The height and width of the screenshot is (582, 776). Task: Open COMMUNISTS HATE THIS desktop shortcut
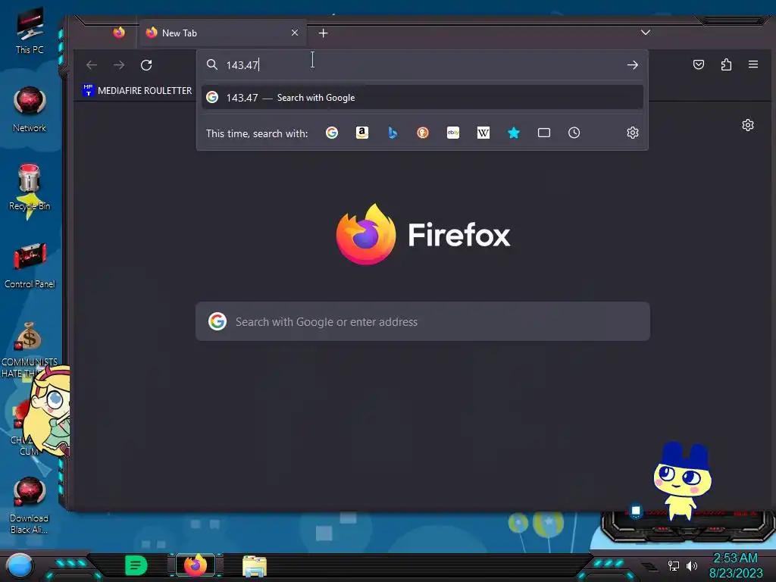click(x=30, y=349)
